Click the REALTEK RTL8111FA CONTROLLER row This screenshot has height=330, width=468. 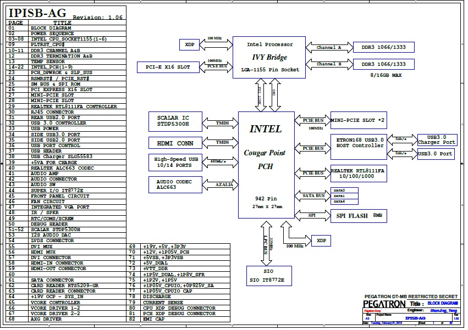[x=66, y=107]
